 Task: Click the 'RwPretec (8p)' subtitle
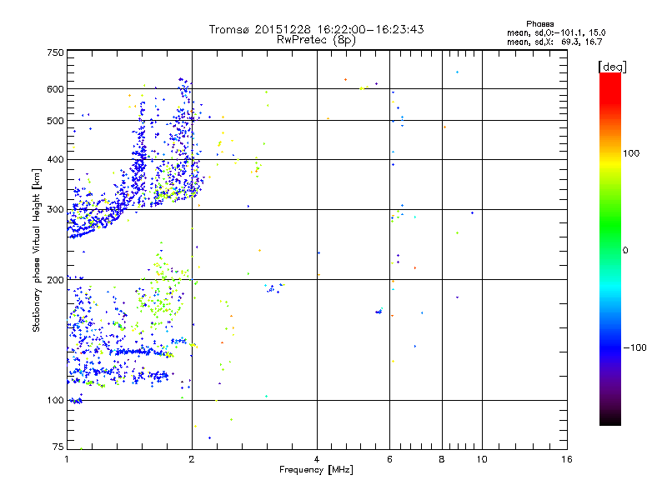[x=316, y=40]
